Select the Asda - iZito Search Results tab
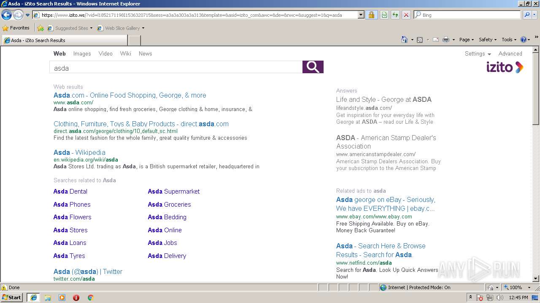This screenshot has height=303, width=540. click(x=64, y=40)
